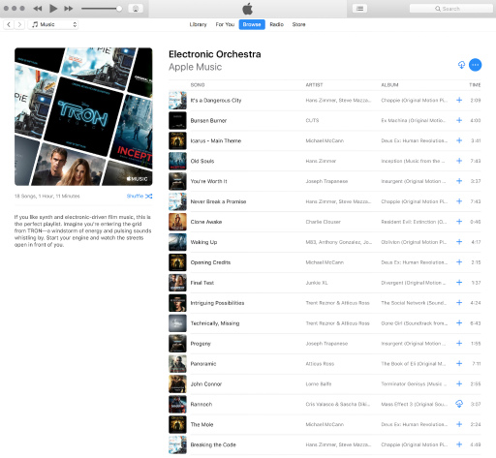Image resolution: width=496 pixels, height=458 pixels.
Task: Add "Bunsen Burner" to library with plus icon
Action: pyautogui.click(x=459, y=120)
